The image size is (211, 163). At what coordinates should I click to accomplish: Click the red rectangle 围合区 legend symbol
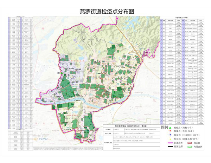(190, 143)
